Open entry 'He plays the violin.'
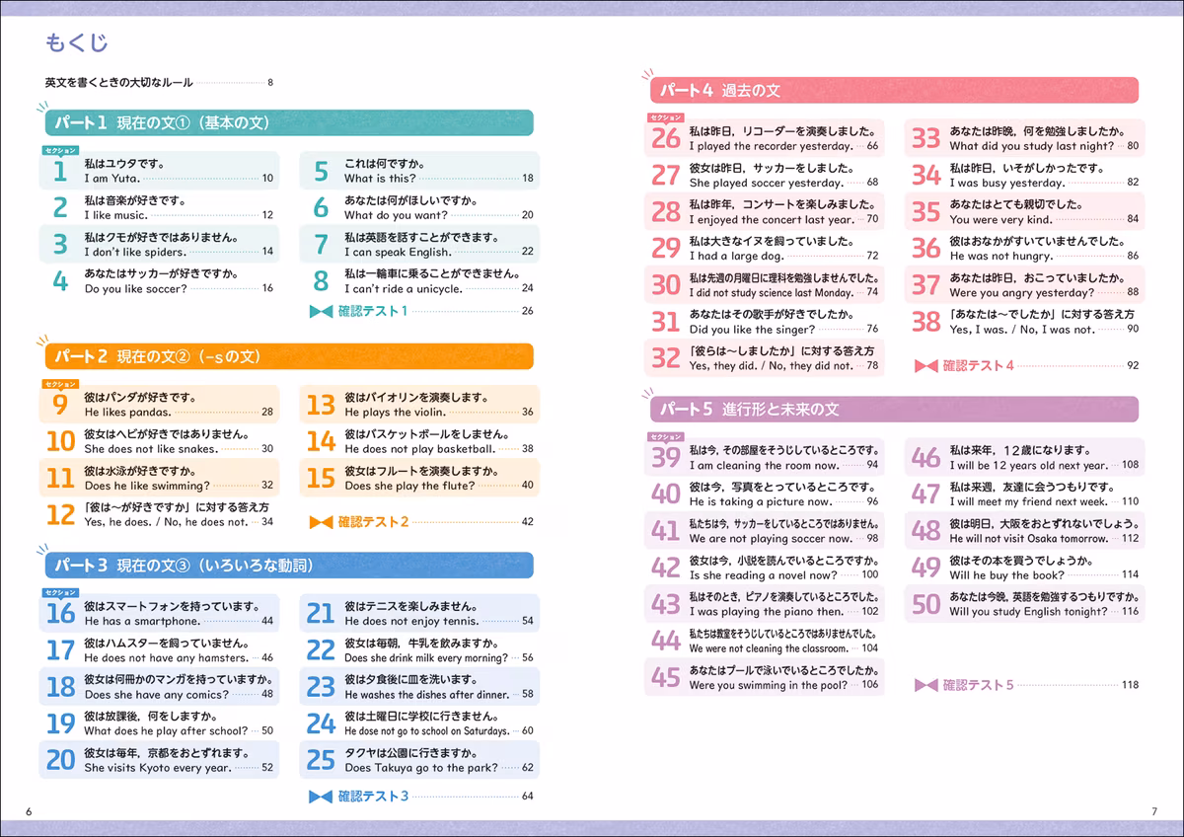Viewport: 1184px width, 837px height. point(419,405)
